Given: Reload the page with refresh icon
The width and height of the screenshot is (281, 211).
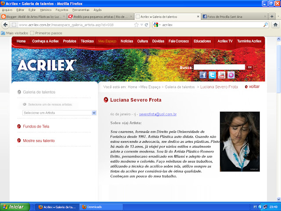Looking at the screenshot, I should (x=146, y=25).
